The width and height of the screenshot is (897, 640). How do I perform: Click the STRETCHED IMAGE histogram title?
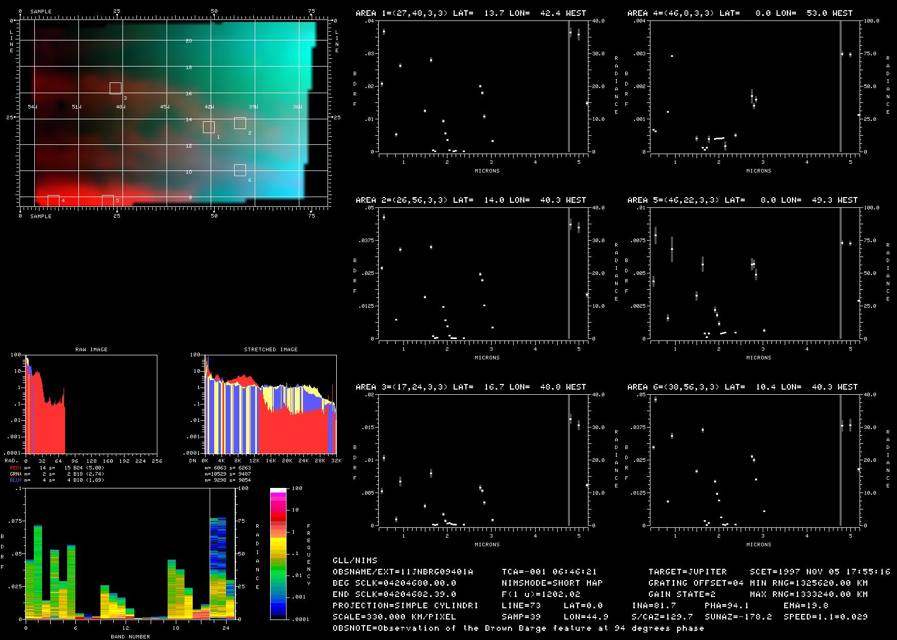[271, 350]
